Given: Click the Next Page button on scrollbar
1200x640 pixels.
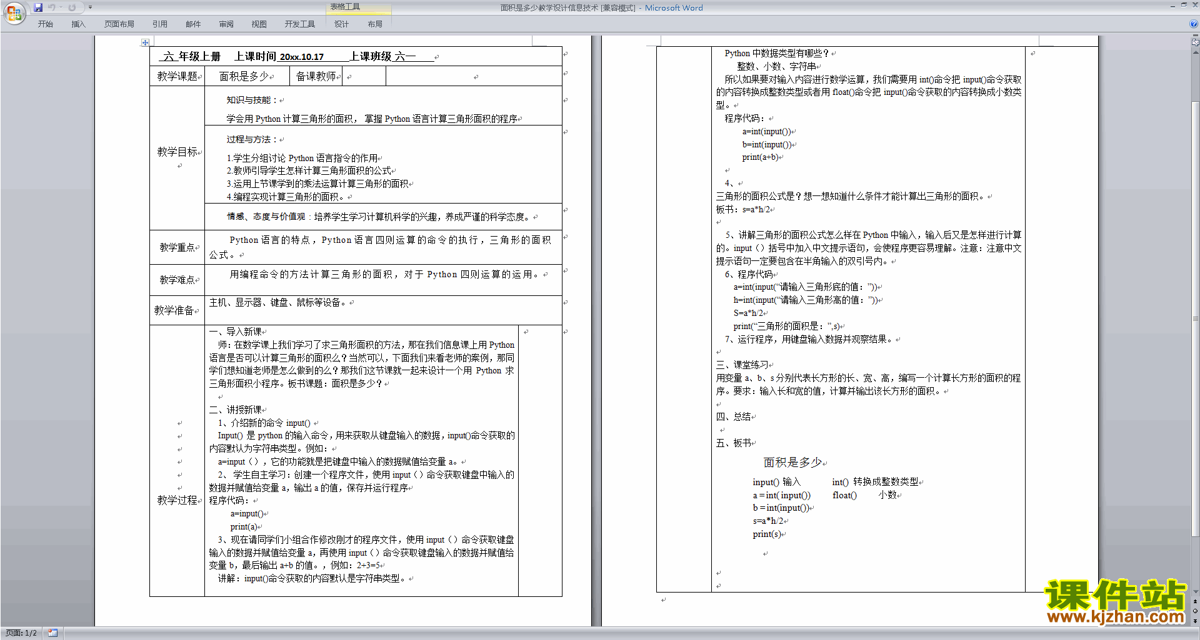Looking at the screenshot, I should 1196,620.
